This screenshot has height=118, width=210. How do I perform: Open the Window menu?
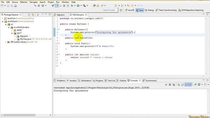65,2
